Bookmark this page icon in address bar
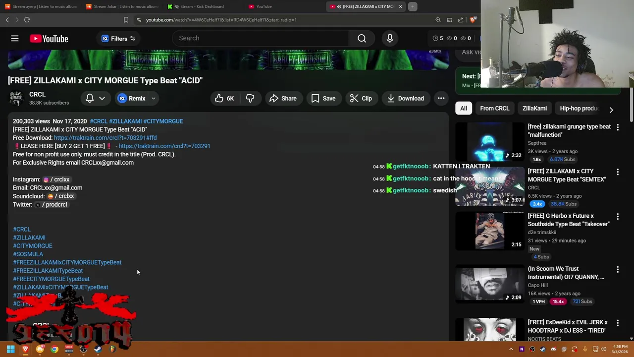This screenshot has width=634, height=357. 126,20
